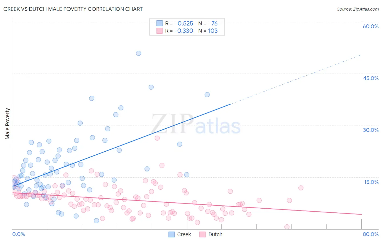Screen dimensions: 382x242
Task: Click the Creek legend color swatch at bottom
Action: (x=171, y=234)
